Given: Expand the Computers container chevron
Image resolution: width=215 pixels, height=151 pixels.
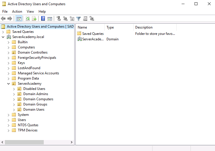Looking at the screenshot, I should coord(9,48).
